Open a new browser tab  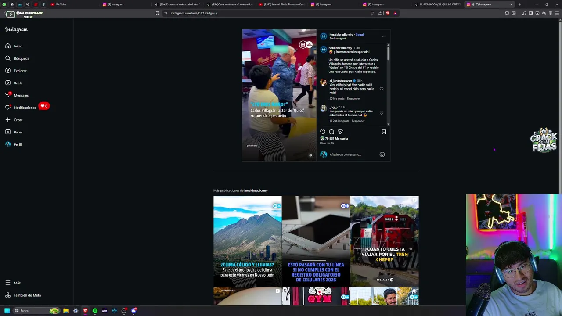tap(519, 4)
